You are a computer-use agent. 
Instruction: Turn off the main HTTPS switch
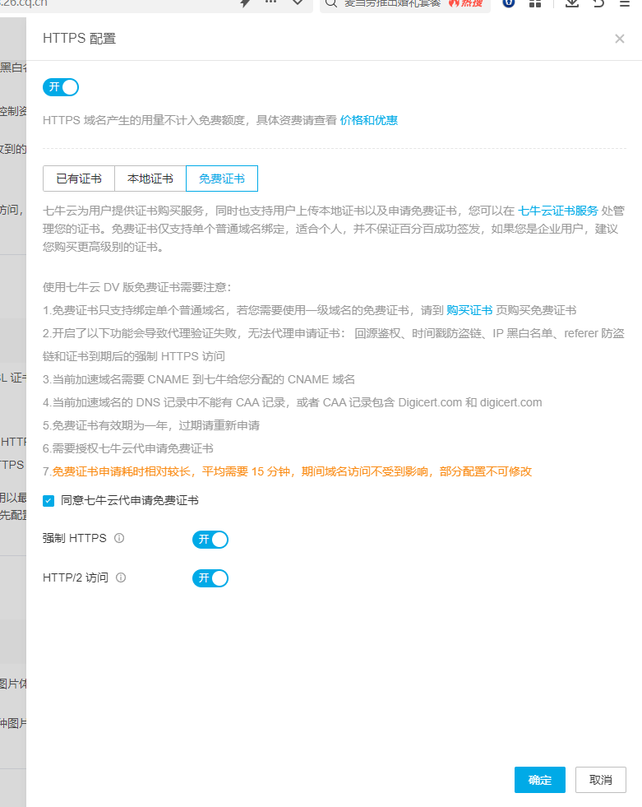pos(61,87)
